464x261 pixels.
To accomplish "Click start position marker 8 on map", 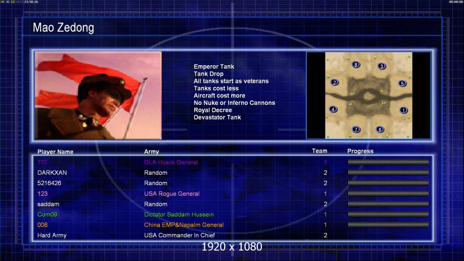I will [x=356, y=64].
